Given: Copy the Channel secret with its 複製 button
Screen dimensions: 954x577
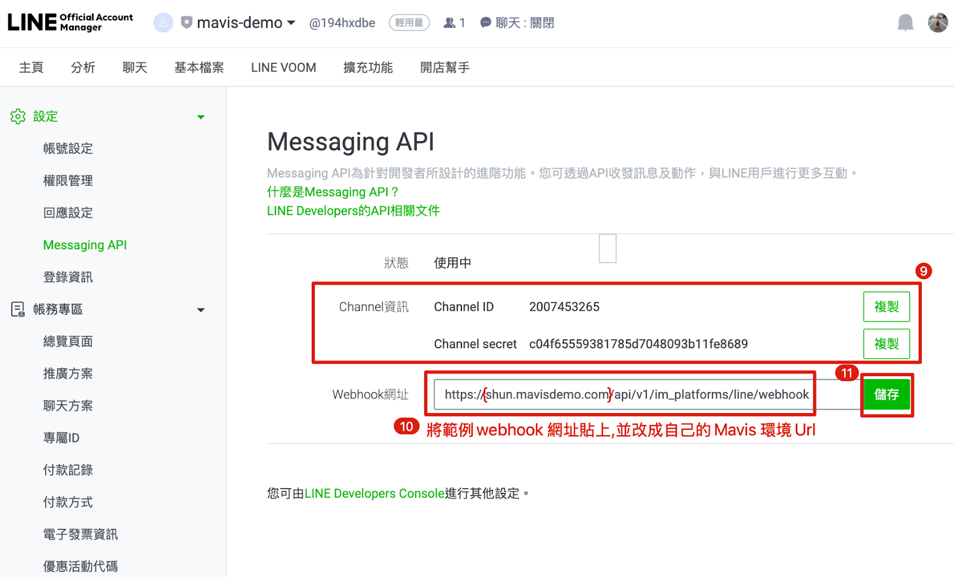Looking at the screenshot, I should coord(887,344).
